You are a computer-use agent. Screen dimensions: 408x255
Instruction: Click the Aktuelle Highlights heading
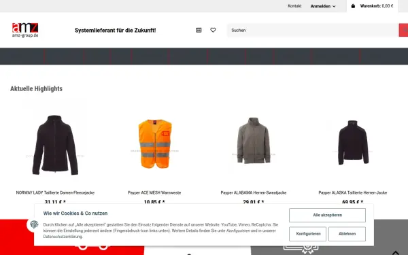pos(36,88)
